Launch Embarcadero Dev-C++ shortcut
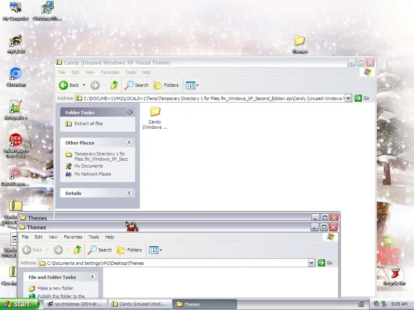The image size is (414, 310). (x=16, y=145)
